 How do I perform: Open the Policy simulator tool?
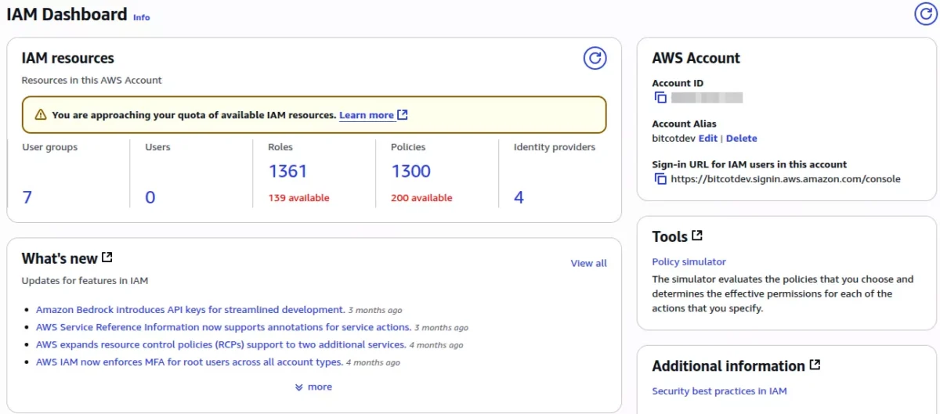[689, 262]
